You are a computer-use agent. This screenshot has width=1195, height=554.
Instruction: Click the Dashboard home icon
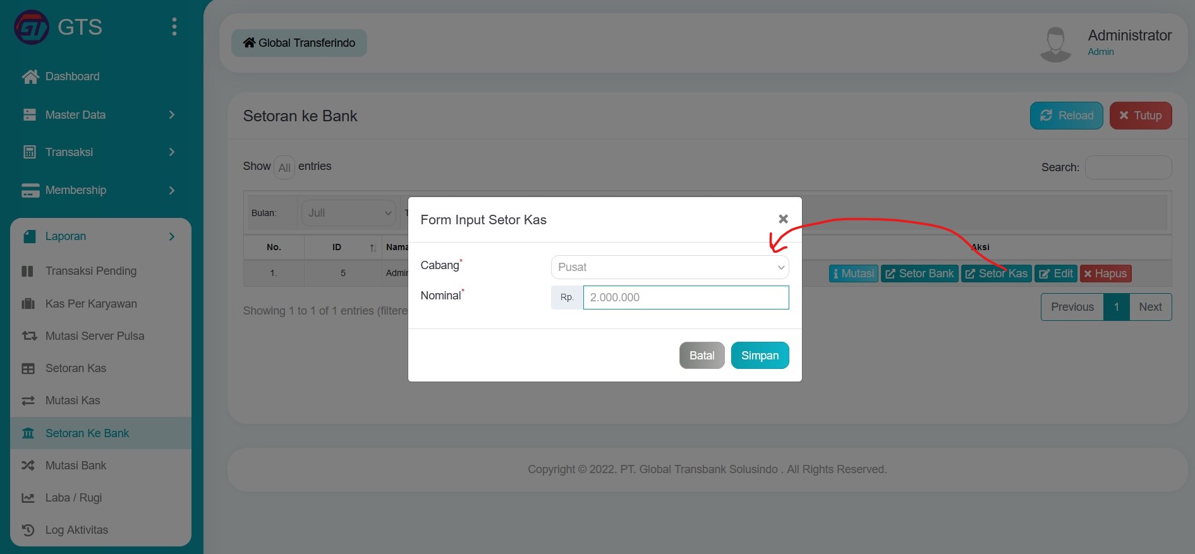(30, 76)
